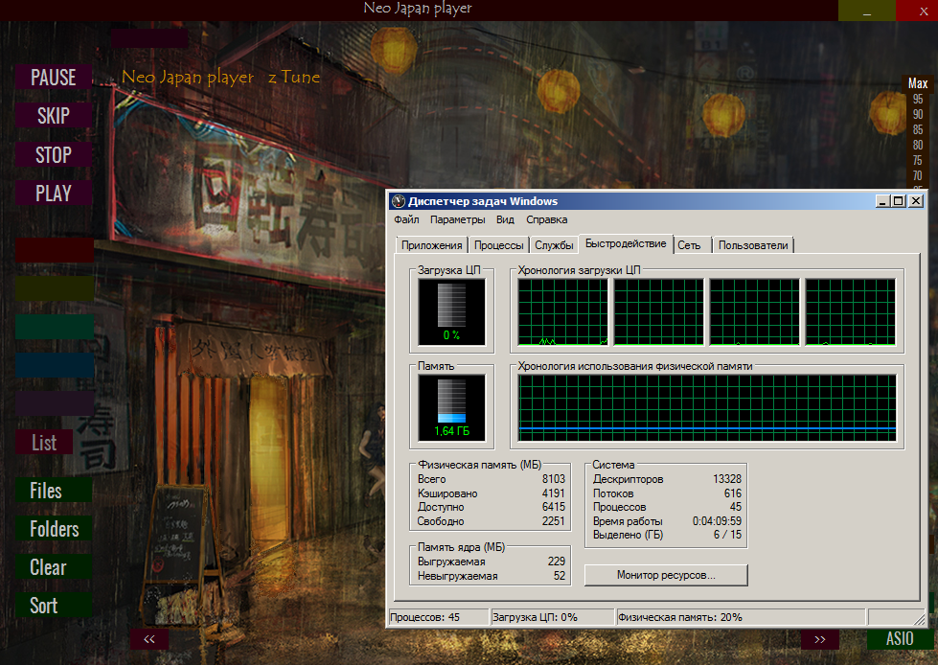Set volume to Max level
938x665 pixels.
pyautogui.click(x=918, y=83)
